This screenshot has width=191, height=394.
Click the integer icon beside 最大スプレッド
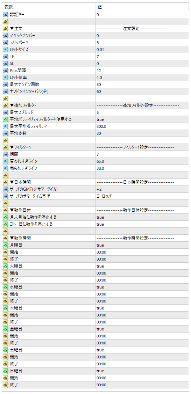[6, 112]
